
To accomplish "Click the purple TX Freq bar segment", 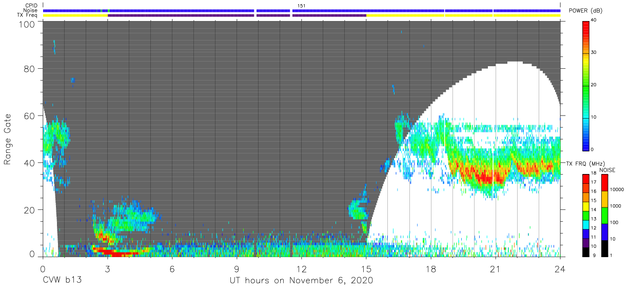I will tap(237, 15).
